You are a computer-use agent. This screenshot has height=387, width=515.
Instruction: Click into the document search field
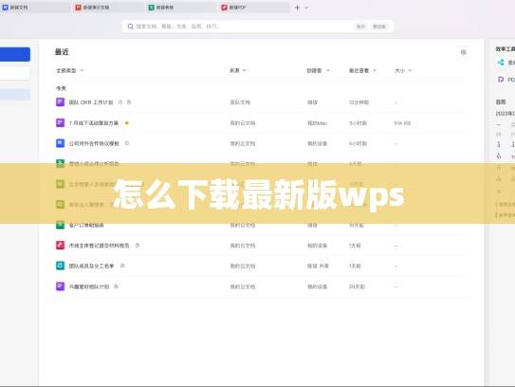(258, 27)
